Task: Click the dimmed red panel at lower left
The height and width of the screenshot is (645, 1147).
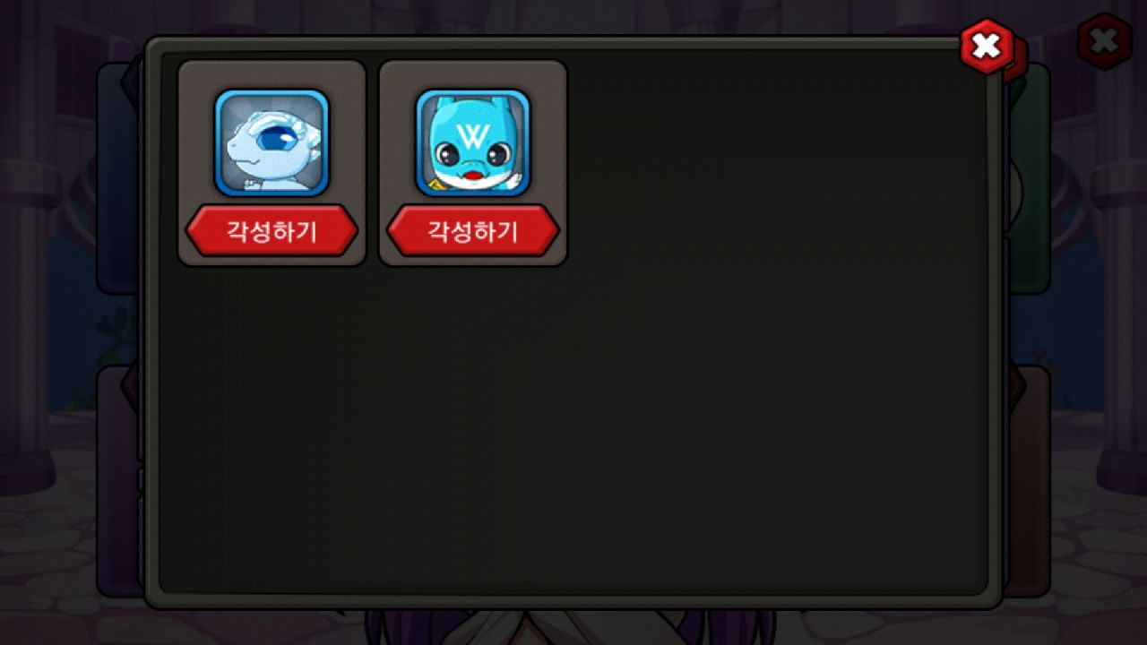Action: 119,481
